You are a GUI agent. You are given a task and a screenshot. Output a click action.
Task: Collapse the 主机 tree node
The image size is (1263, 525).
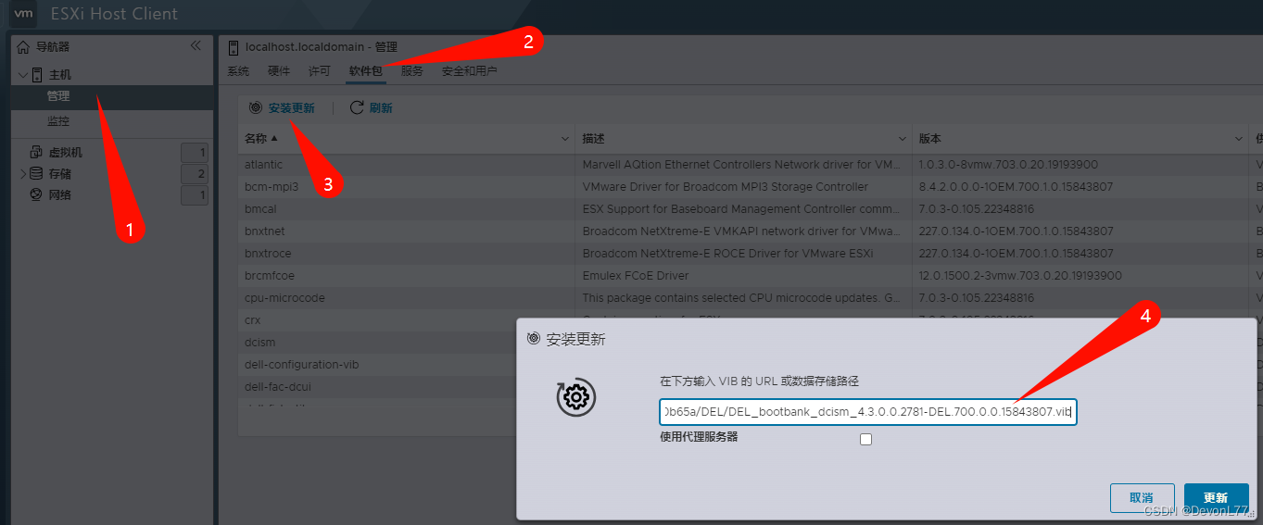tap(23, 75)
